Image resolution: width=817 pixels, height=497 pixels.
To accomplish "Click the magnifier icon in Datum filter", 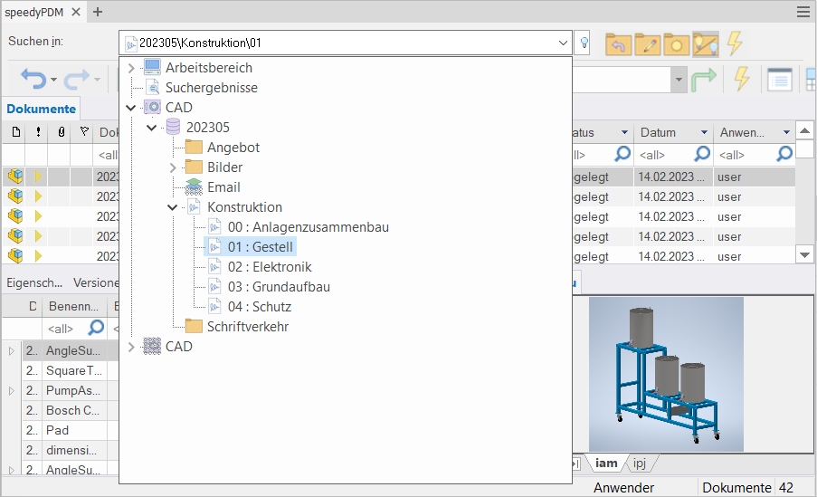I will (x=702, y=154).
